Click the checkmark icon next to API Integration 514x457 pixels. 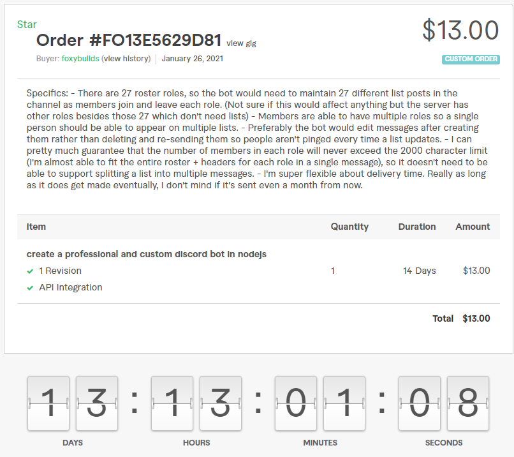tap(30, 288)
